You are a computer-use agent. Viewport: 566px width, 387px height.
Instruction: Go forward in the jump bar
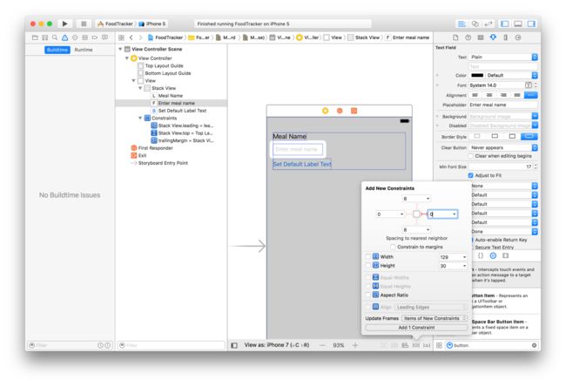click(140, 37)
